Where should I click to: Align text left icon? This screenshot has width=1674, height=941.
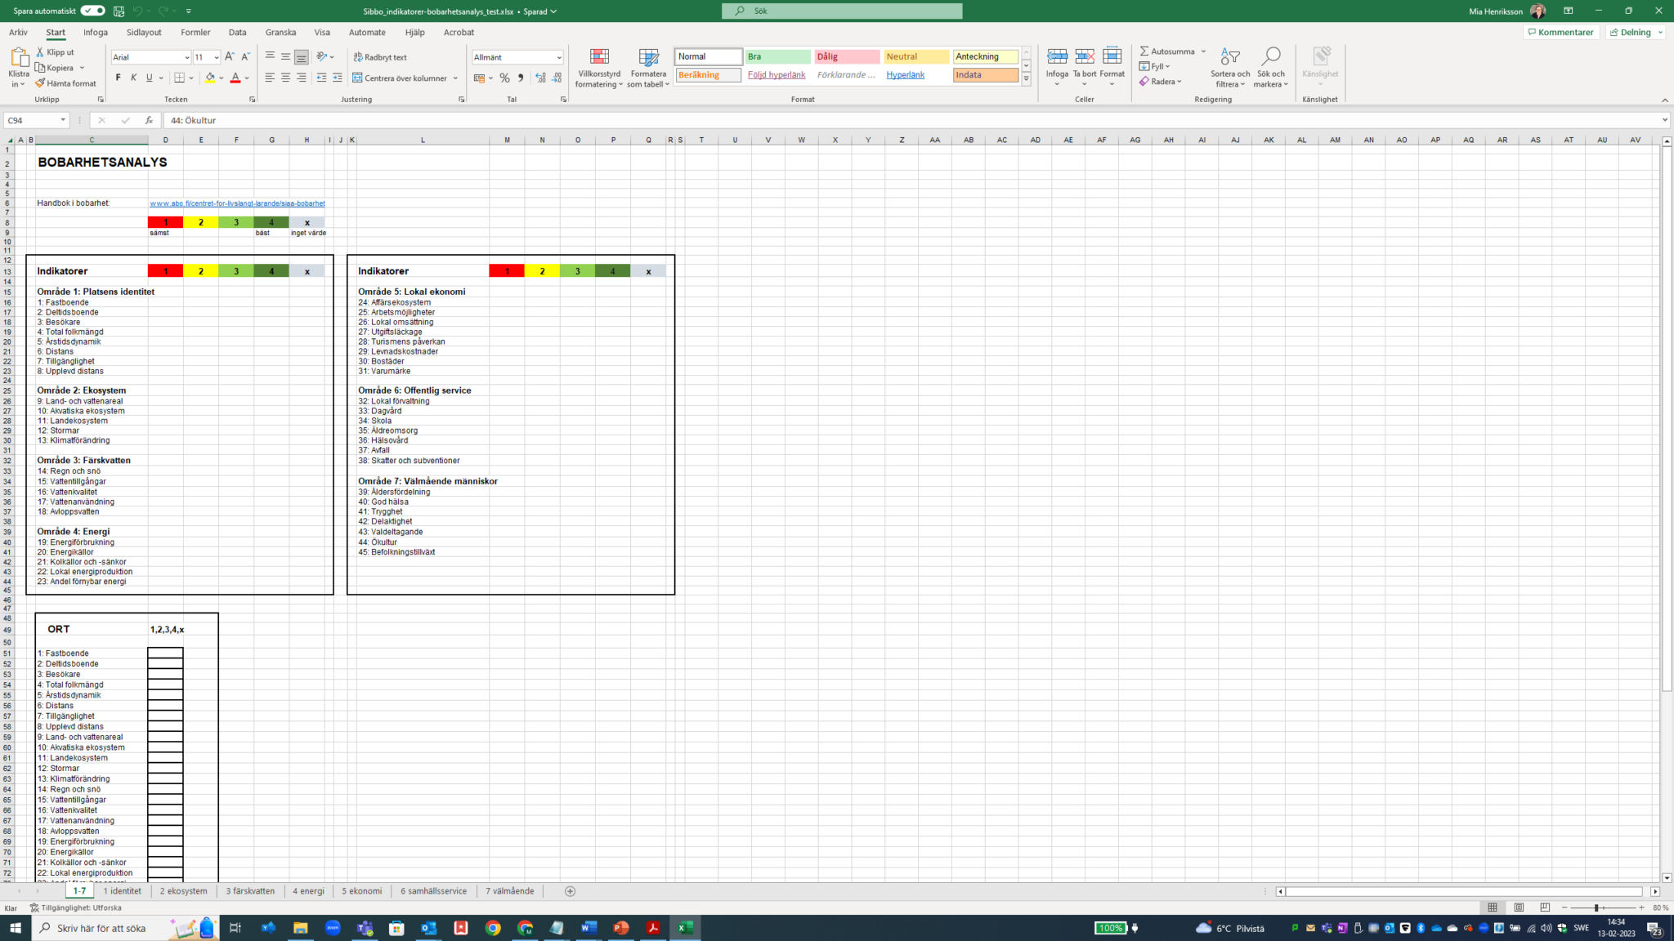coord(270,78)
